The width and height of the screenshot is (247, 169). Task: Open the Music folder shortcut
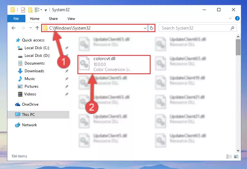click(x=30, y=79)
